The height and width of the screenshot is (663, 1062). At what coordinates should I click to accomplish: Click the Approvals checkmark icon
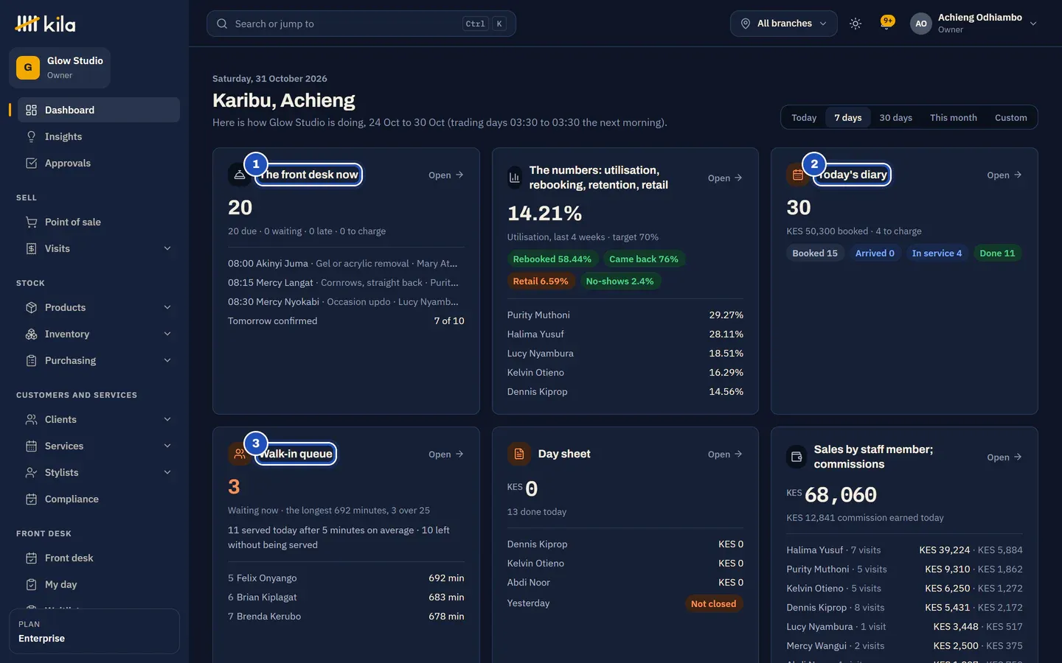(31, 163)
